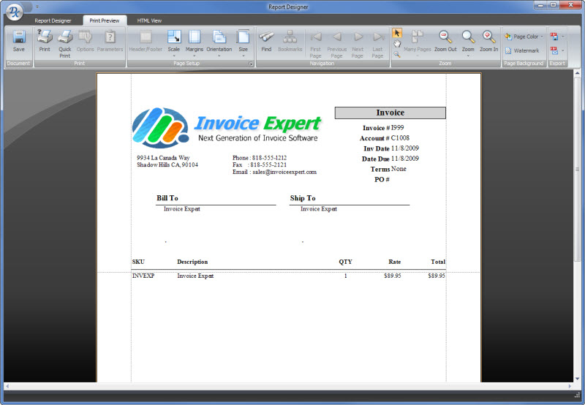Viewport: 585px width, 405px height.
Task: Open the Many Pages dropdown
Action: click(417, 44)
